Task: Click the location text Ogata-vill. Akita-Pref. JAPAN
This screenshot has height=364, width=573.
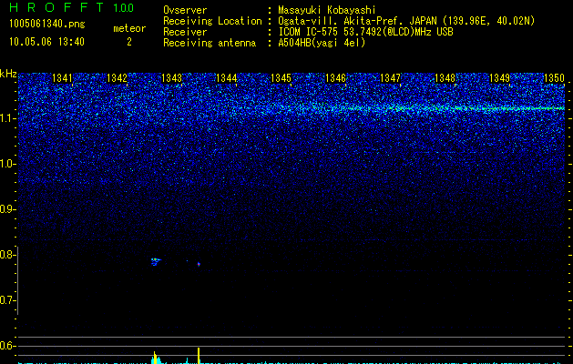Action: coord(357,21)
